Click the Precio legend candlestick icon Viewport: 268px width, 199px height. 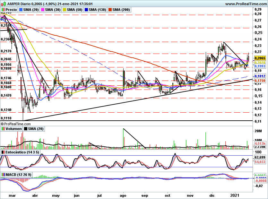click(x=3, y=10)
